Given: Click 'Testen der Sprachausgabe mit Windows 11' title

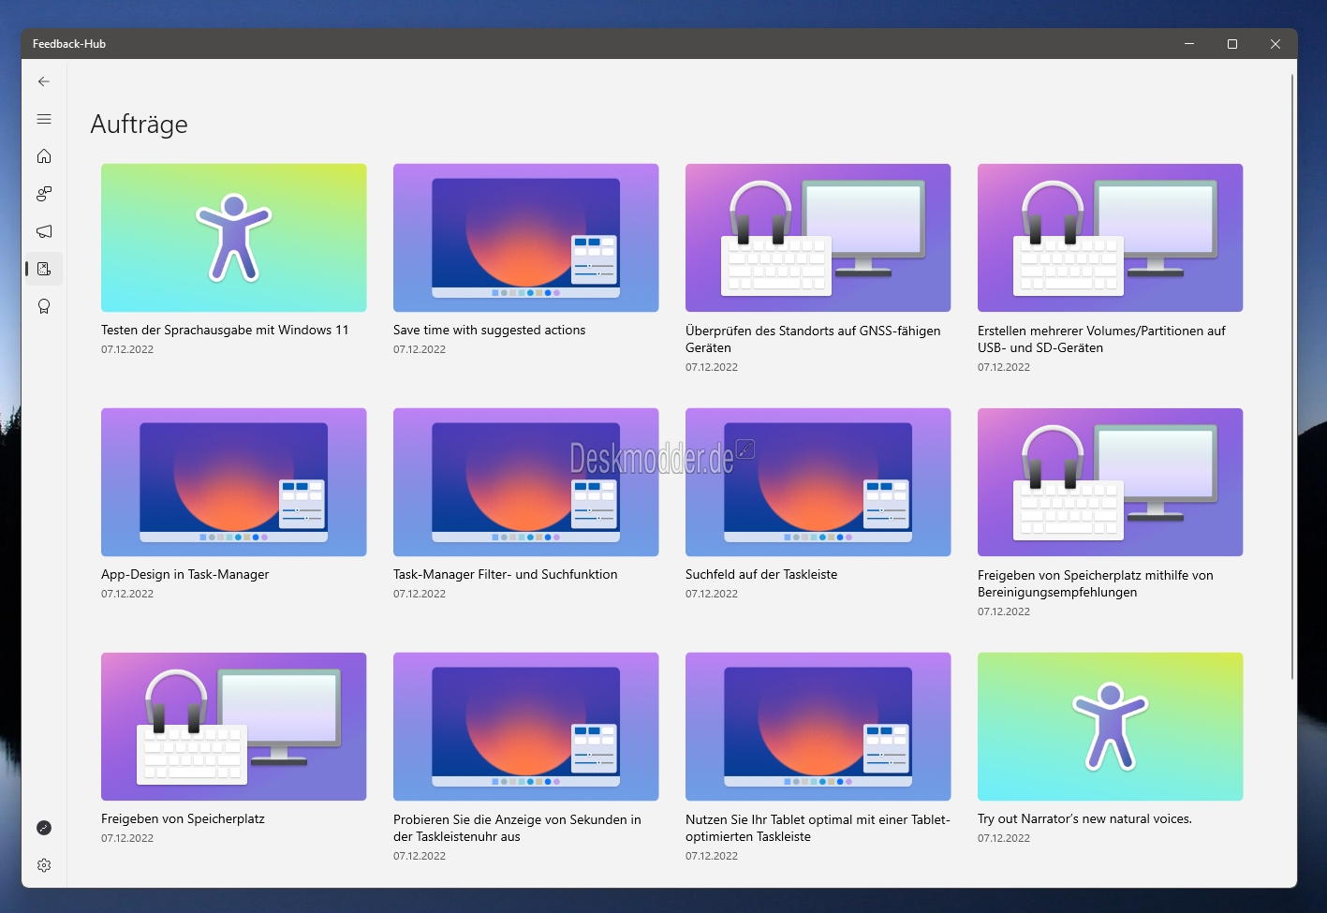Looking at the screenshot, I should (225, 330).
